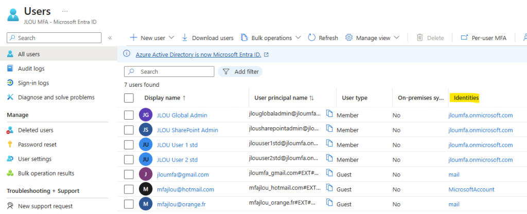
Task: Check the JLOU SharePoint Admin row checkbox
Action: point(129,130)
